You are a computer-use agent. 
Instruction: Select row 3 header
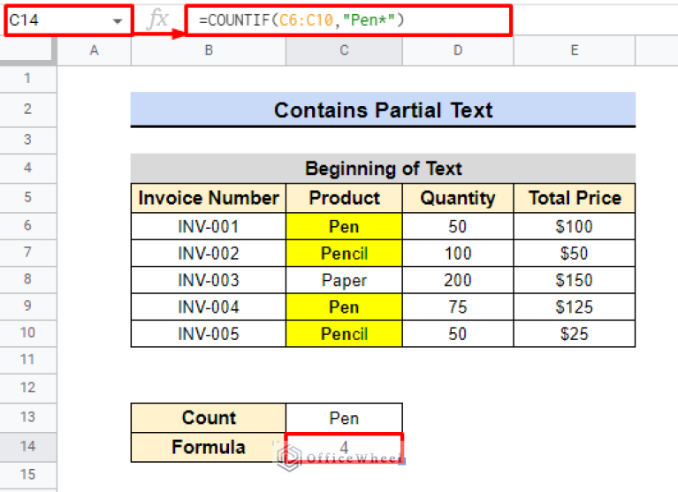click(27, 140)
